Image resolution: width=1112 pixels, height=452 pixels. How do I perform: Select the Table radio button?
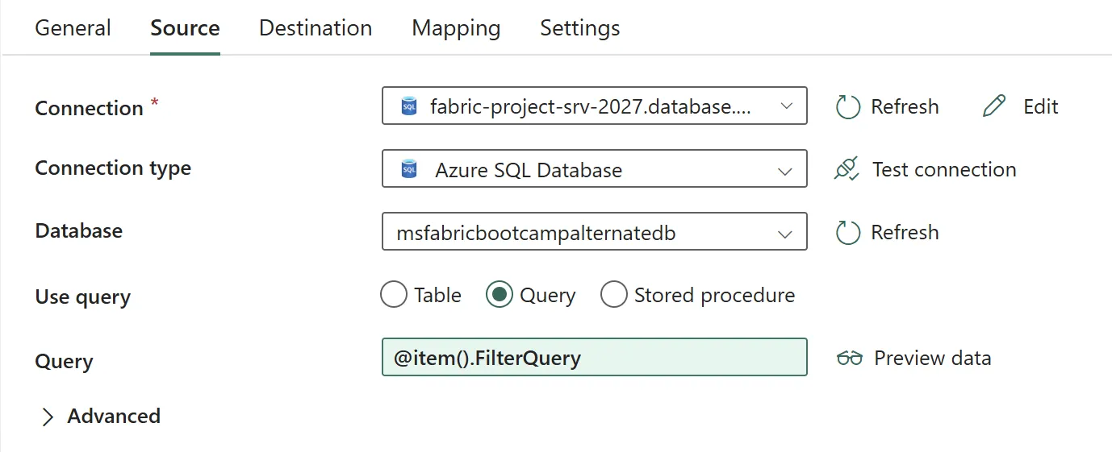point(393,295)
